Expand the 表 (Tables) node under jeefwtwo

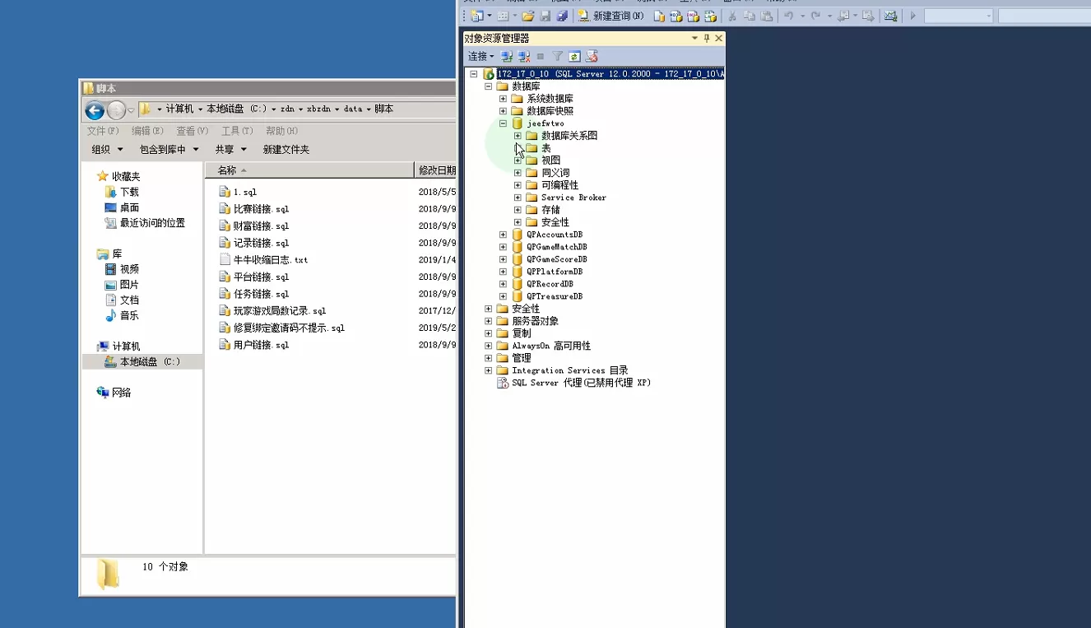point(518,148)
